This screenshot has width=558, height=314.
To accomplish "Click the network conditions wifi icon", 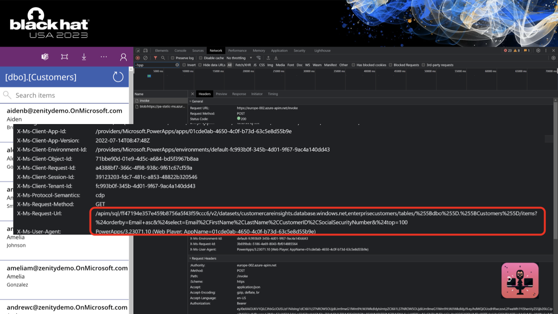I will coord(259,58).
